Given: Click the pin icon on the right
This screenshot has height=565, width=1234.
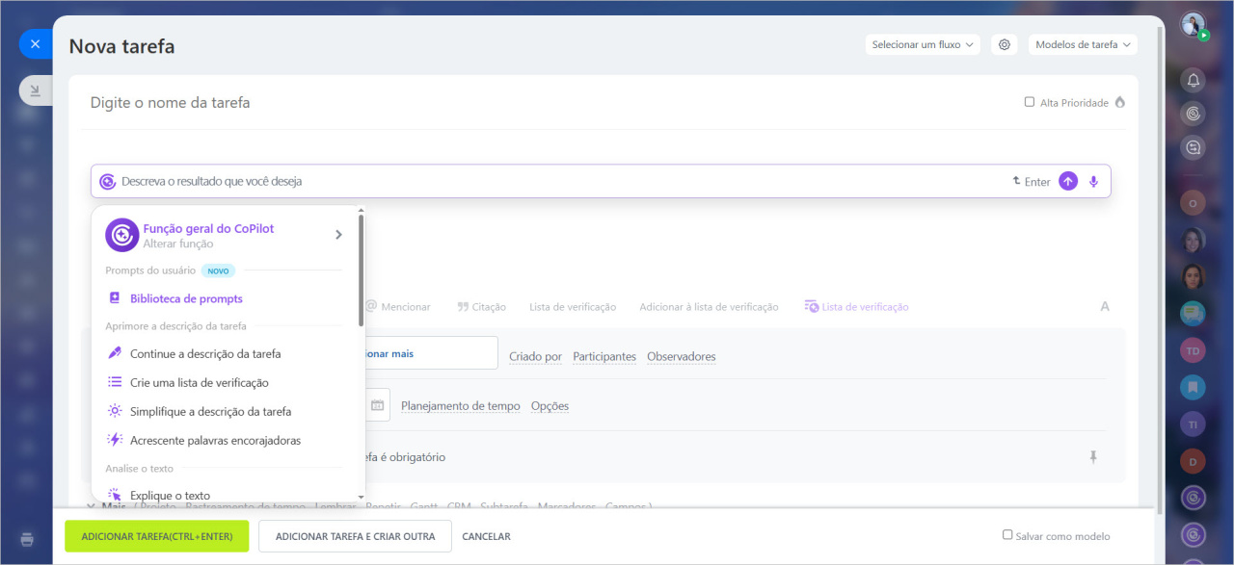Looking at the screenshot, I should click(1093, 457).
